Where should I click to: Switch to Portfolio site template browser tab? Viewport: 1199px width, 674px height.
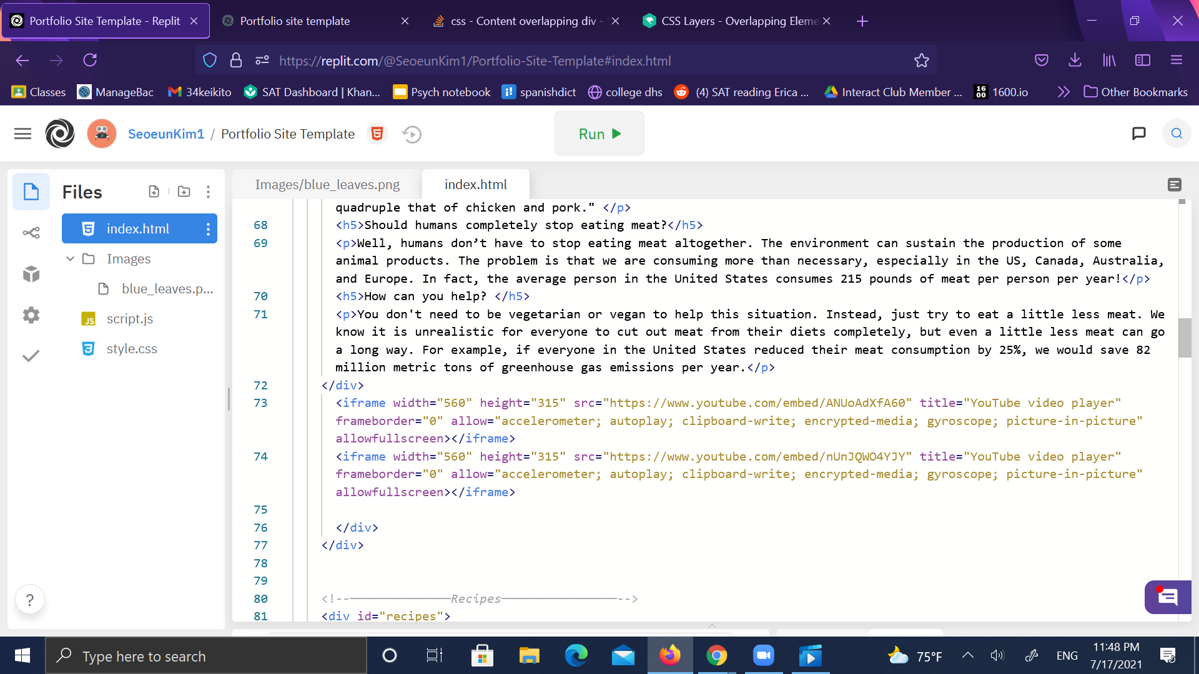pyautogui.click(x=295, y=21)
